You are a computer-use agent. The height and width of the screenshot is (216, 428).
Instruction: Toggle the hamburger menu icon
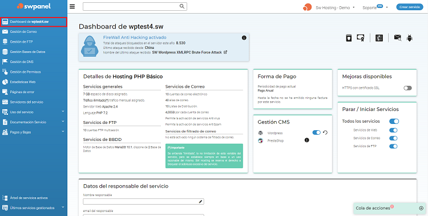tap(72, 7)
